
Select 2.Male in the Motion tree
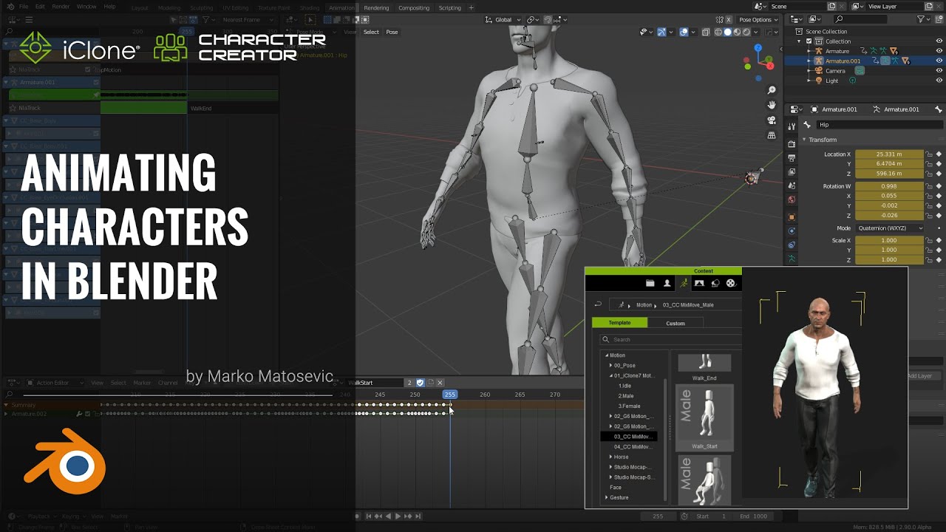point(626,396)
